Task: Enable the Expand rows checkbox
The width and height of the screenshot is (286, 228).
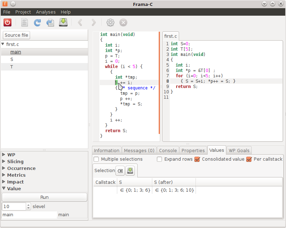Action: click(x=159, y=159)
